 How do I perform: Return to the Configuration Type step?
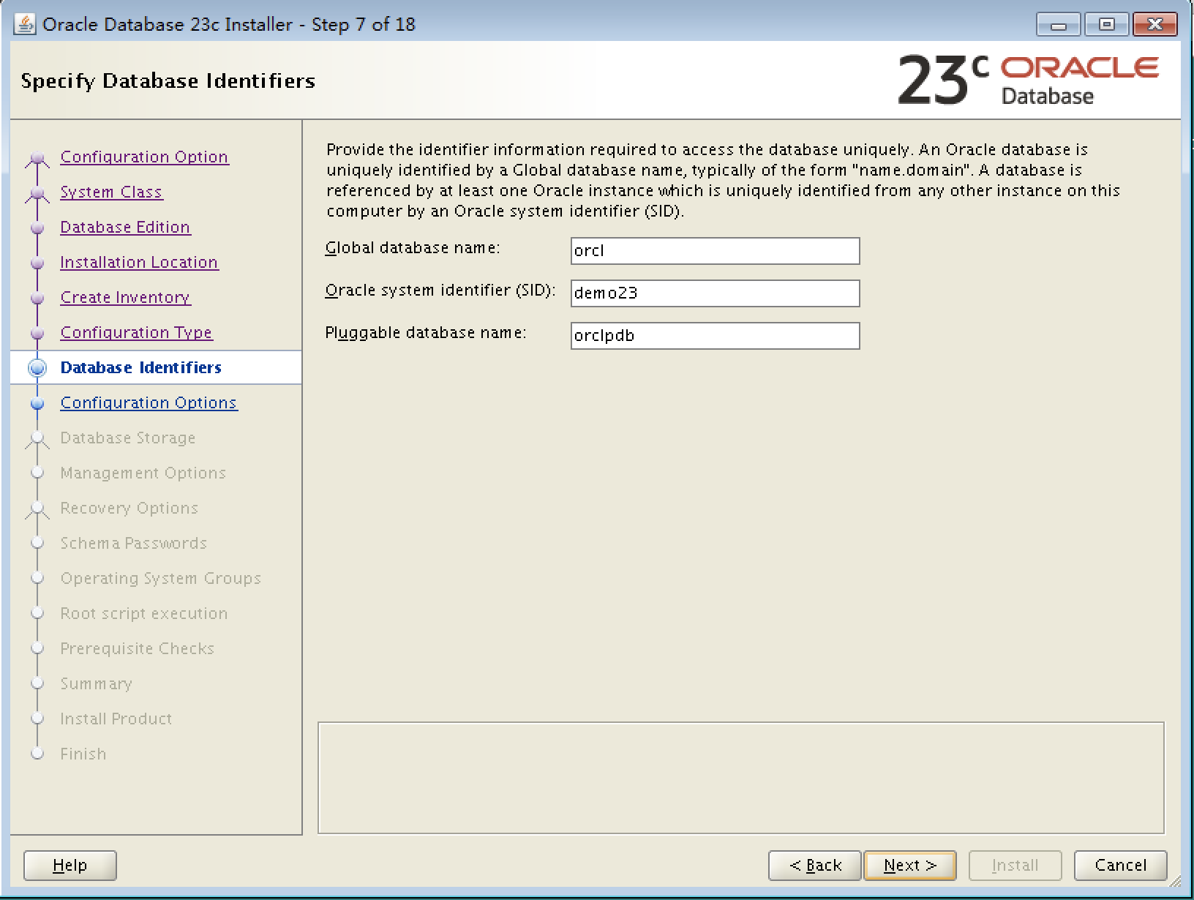point(136,332)
